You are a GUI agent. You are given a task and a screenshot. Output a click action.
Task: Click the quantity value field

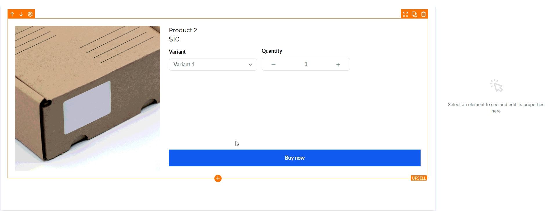[x=306, y=64]
